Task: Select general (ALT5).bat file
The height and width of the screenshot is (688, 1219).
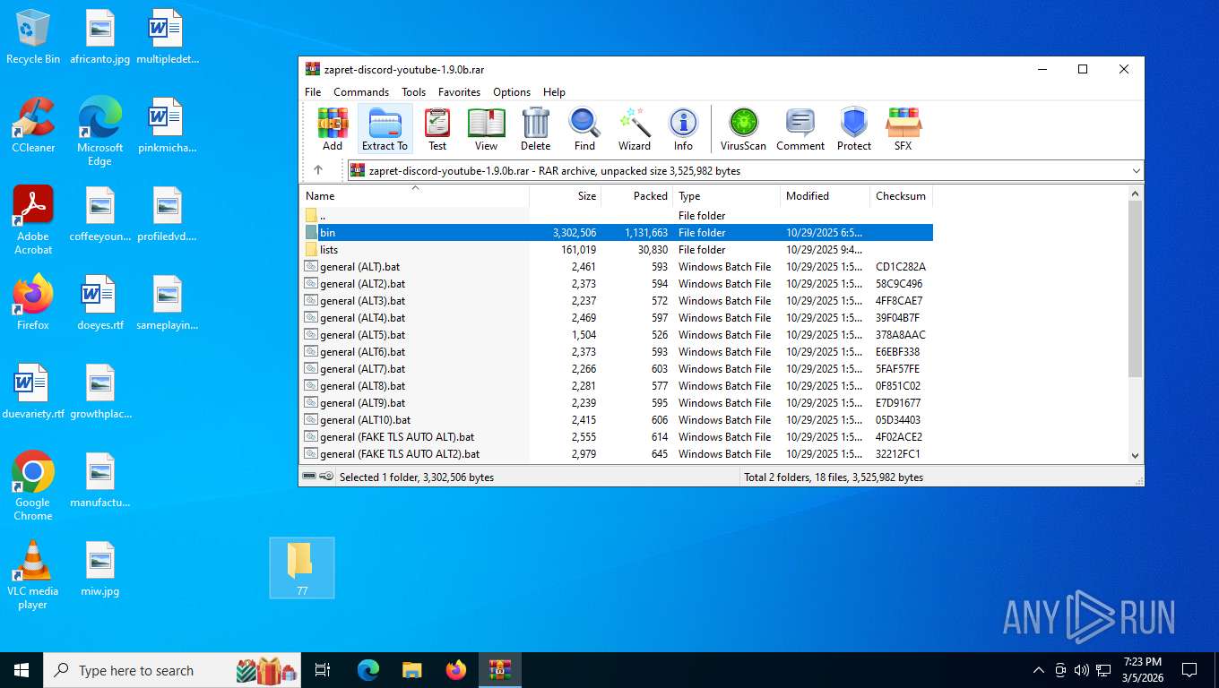Action: (617, 334)
